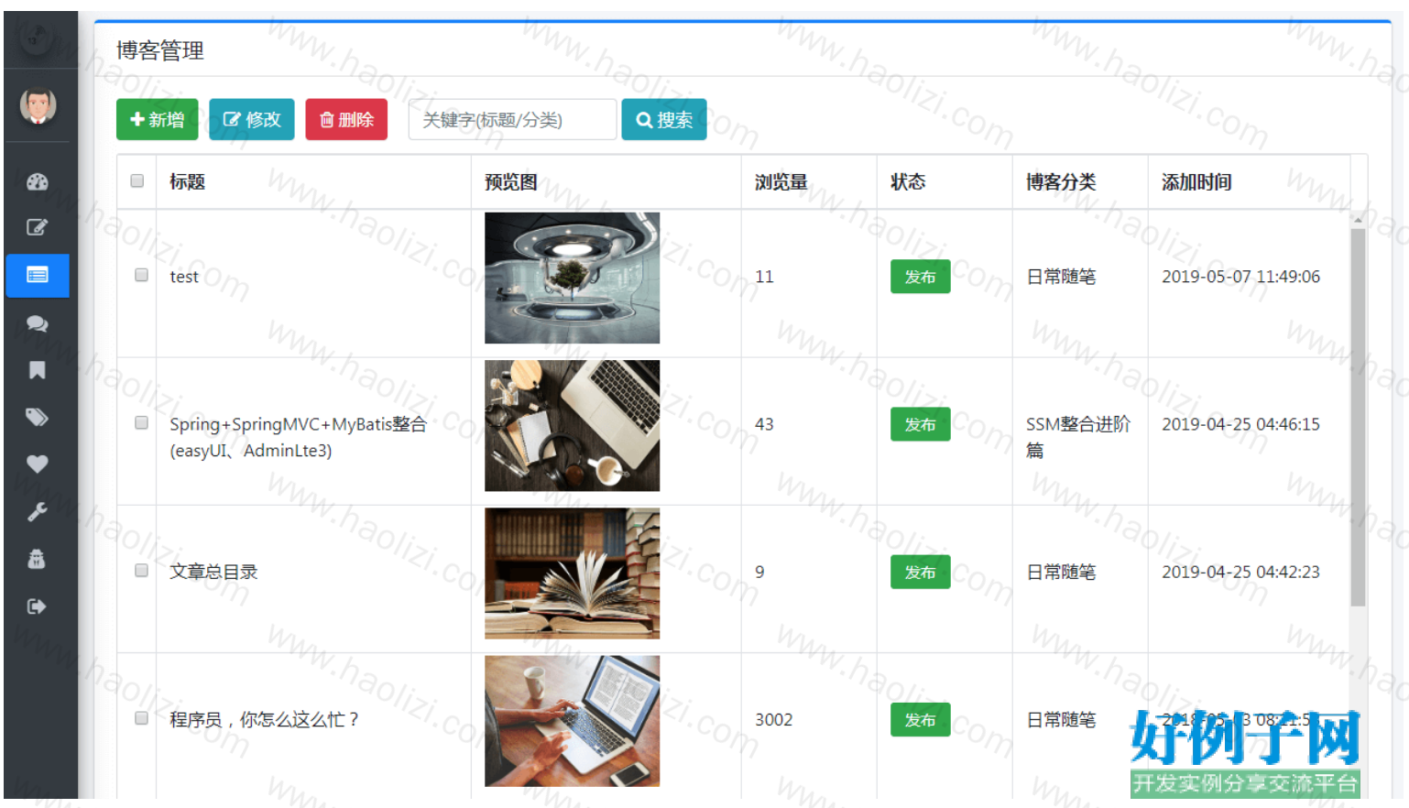The image size is (1409, 808).
Task: Click the title 'Spring+SpringMVC+MyBatis整合'
Action: click(298, 424)
